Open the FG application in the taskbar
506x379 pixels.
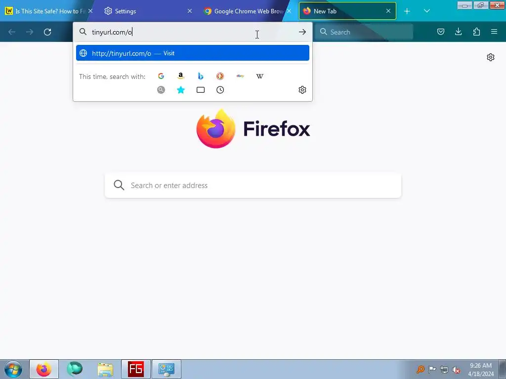(136, 369)
